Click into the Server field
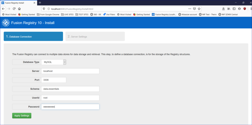252x125 pixels. click(70, 71)
